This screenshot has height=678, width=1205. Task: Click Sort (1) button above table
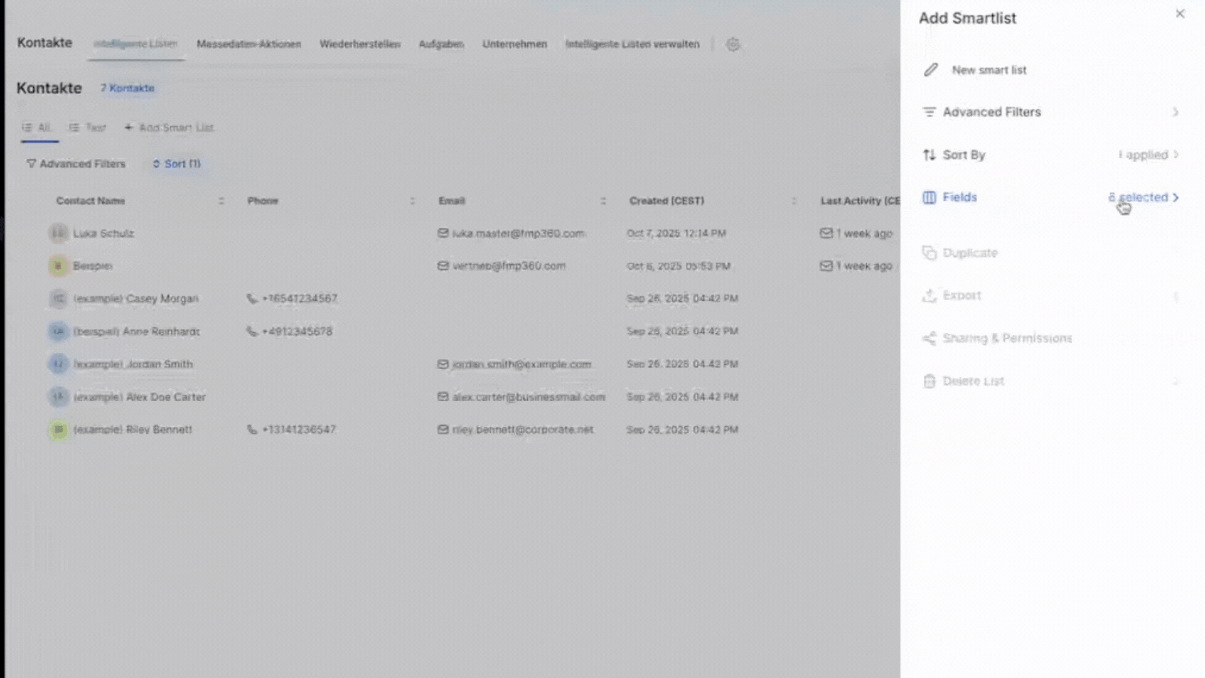pyautogui.click(x=176, y=164)
